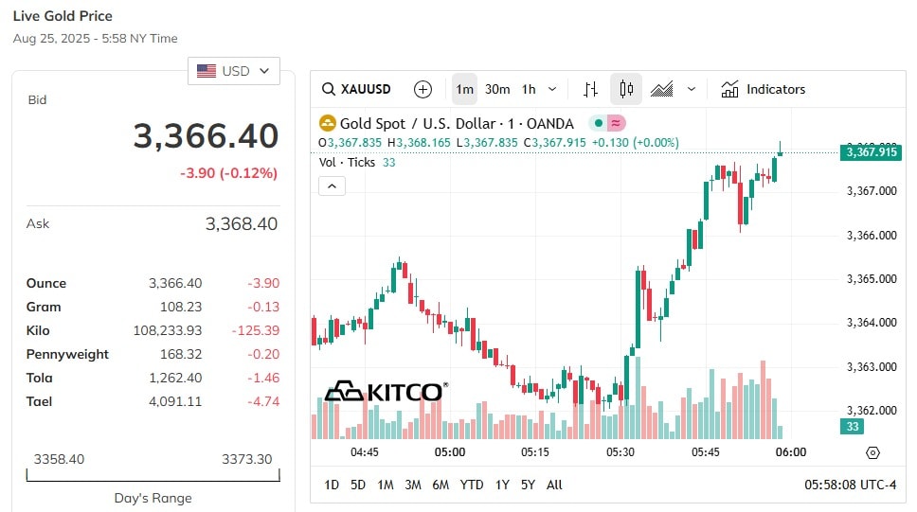Open chart settings hexagon icon

point(872,453)
